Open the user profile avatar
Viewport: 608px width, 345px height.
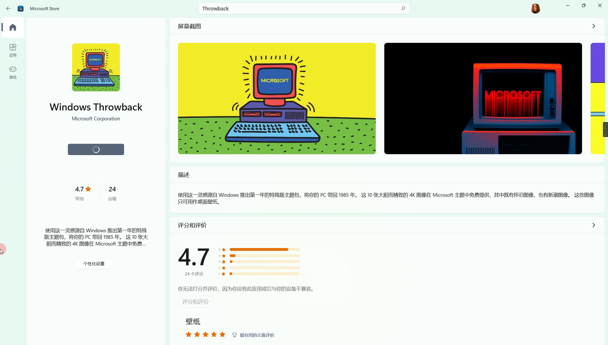tap(535, 8)
